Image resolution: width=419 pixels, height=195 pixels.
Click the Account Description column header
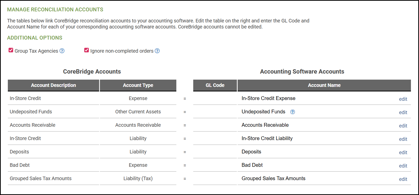tap(53, 85)
